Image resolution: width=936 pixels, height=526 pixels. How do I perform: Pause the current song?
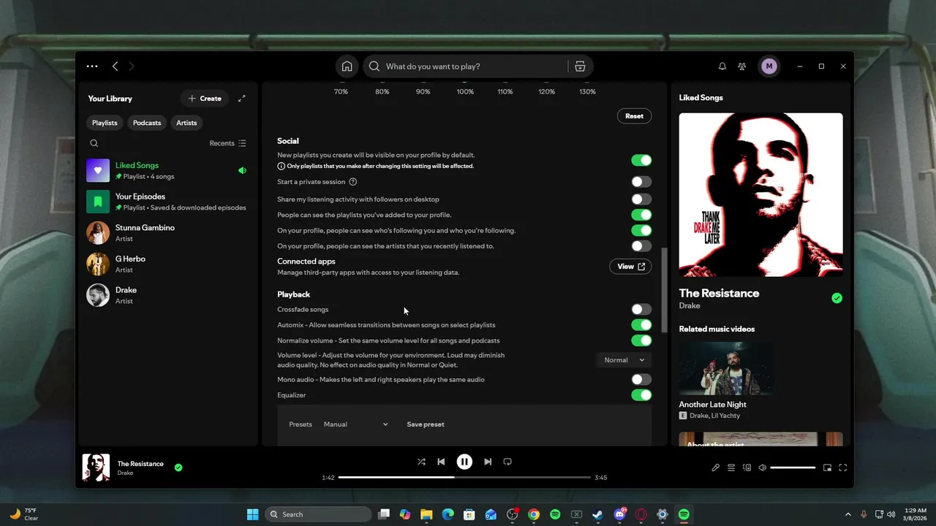pyautogui.click(x=464, y=462)
